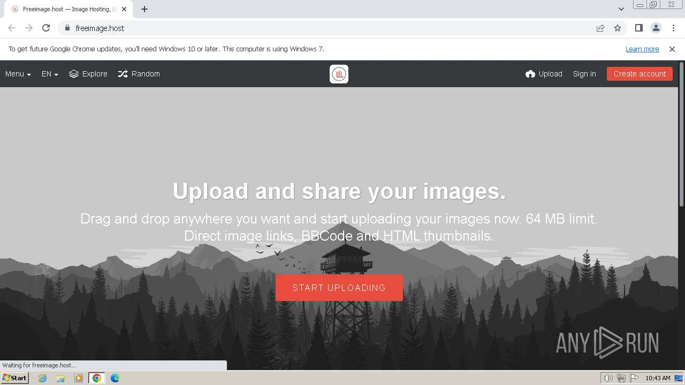Open the Action Center flag icon
This screenshot has height=385, width=685.
633,378
